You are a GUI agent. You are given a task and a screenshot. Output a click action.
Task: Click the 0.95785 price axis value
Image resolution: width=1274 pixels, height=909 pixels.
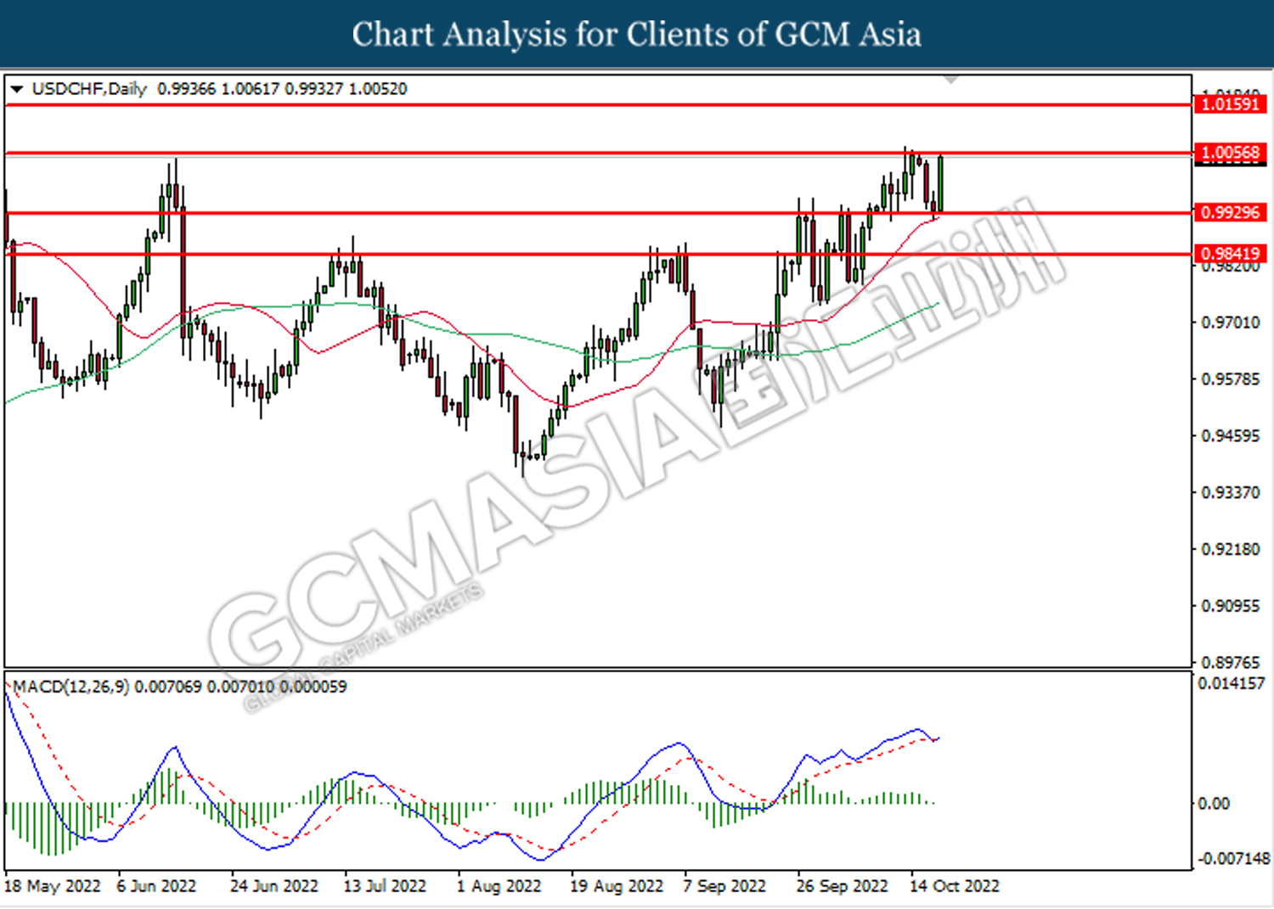point(1231,379)
